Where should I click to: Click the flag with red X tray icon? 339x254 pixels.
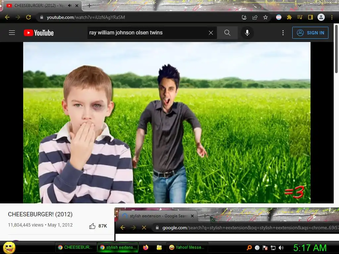click(x=265, y=247)
